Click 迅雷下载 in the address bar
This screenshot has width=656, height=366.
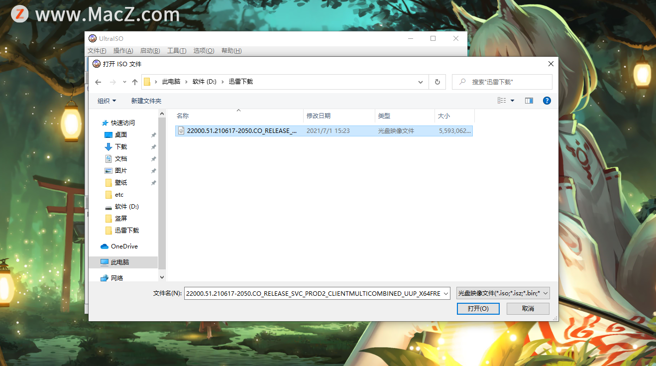pyautogui.click(x=241, y=82)
